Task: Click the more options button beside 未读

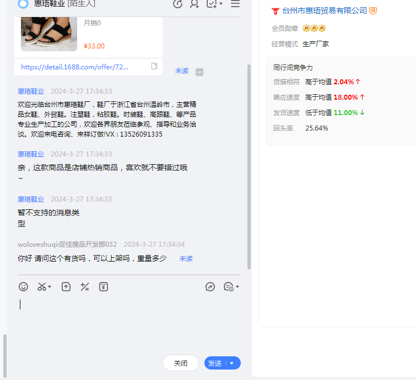Action: pos(199,72)
